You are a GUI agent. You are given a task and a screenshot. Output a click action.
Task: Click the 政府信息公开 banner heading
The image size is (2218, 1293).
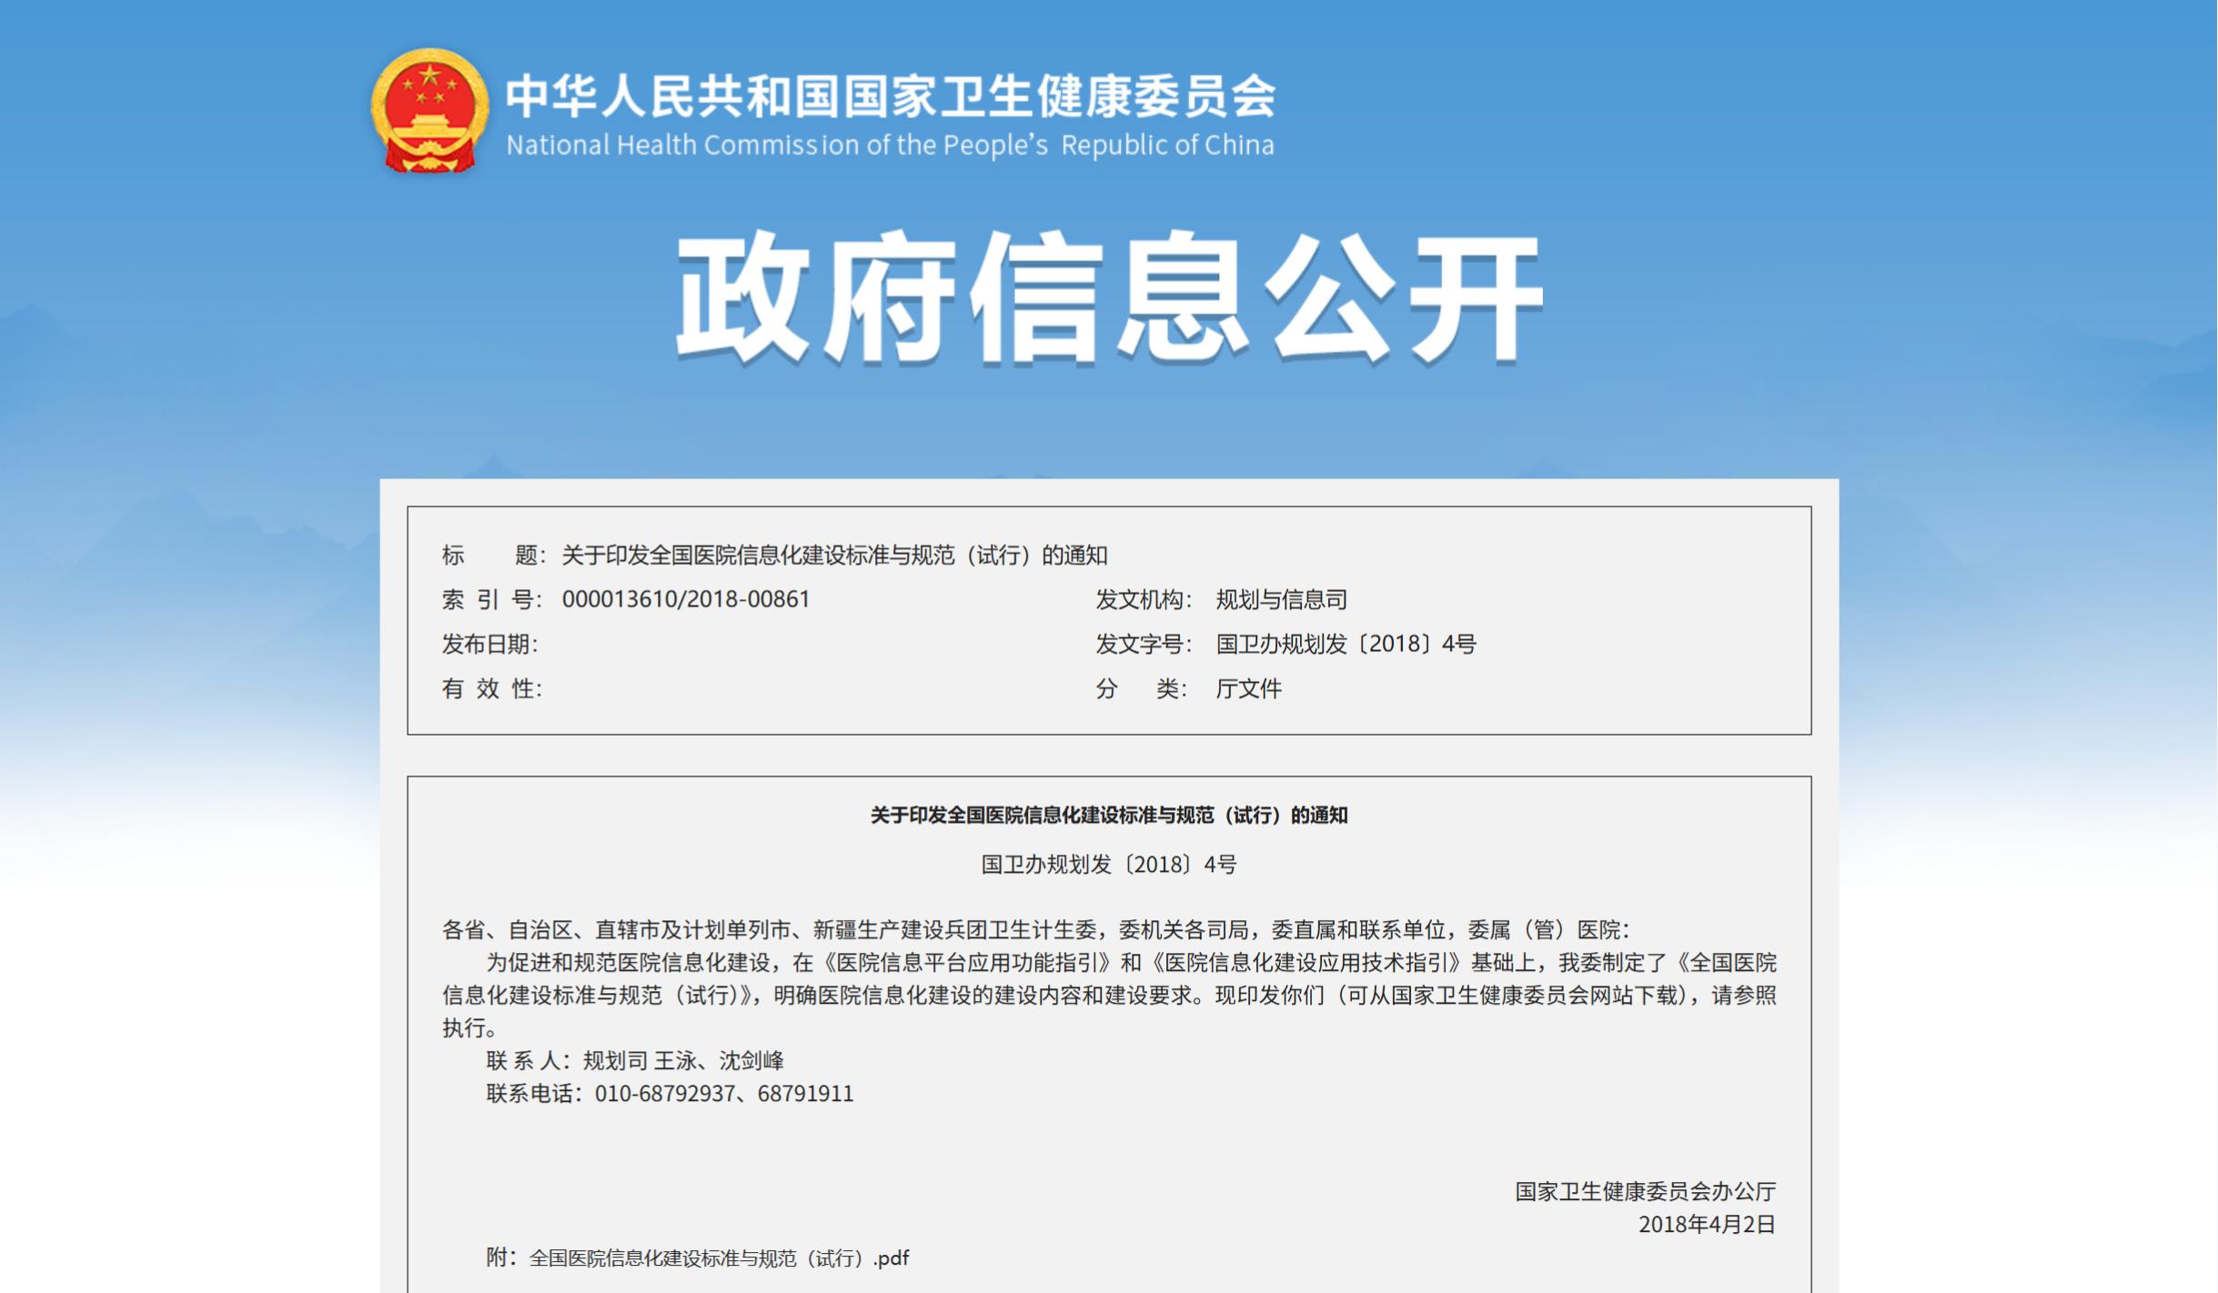pyautogui.click(x=1109, y=297)
